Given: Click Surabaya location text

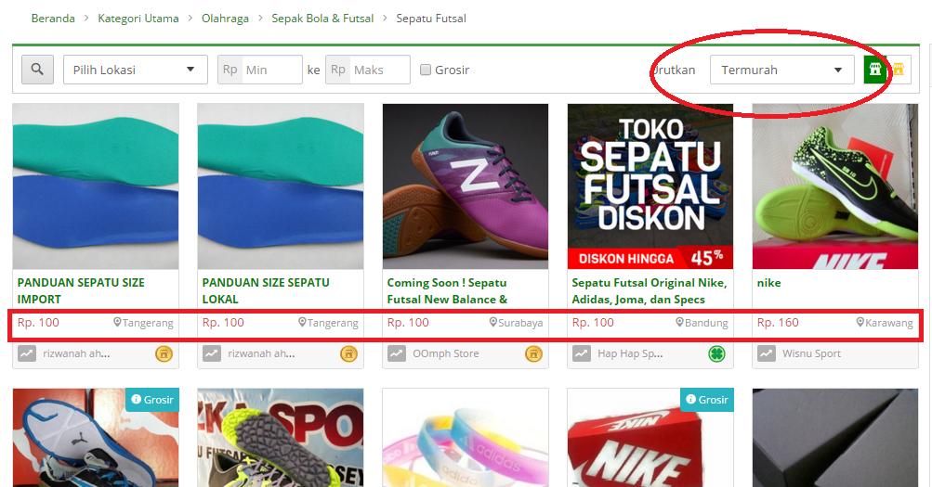Looking at the screenshot, I should point(520,323).
